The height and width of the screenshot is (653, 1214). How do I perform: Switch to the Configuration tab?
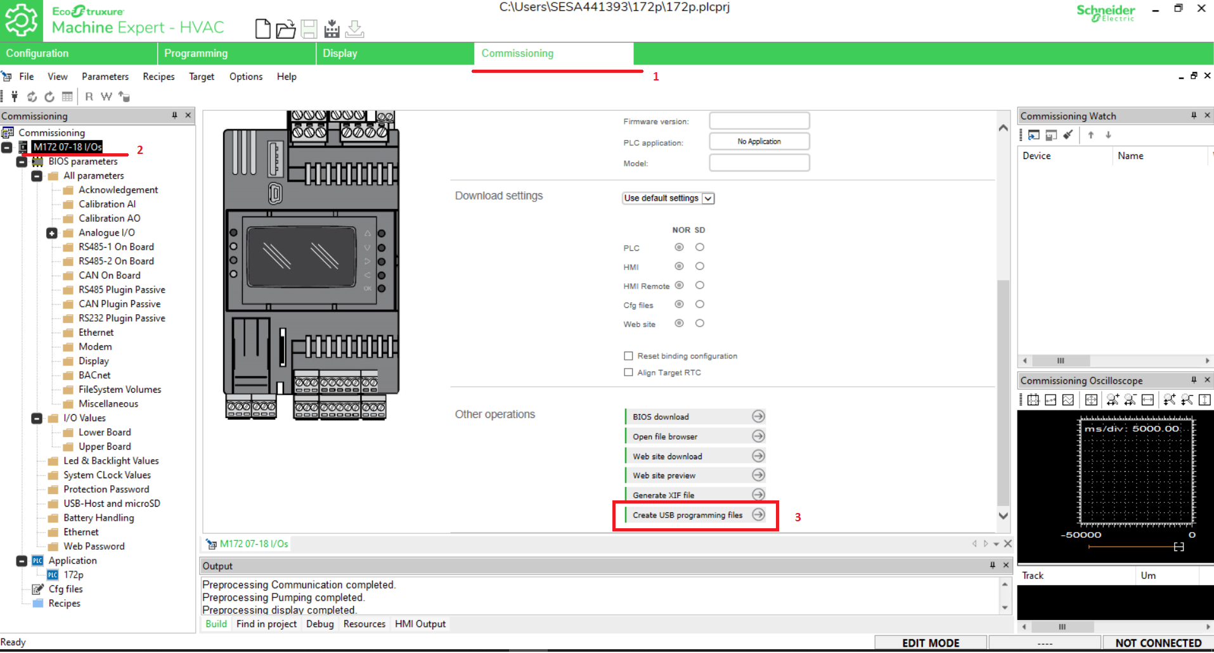[79, 53]
